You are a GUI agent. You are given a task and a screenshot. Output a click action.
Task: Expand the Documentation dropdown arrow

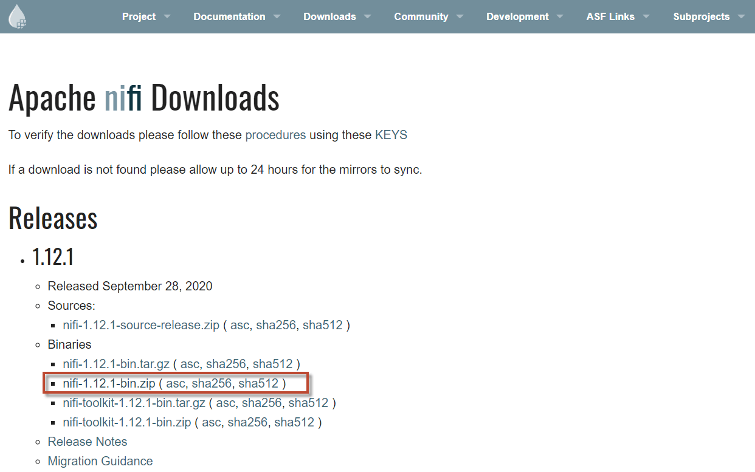(277, 17)
